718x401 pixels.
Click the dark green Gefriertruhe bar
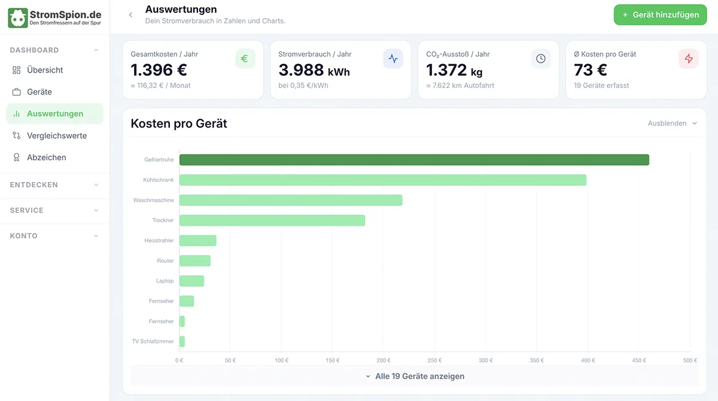coord(414,160)
